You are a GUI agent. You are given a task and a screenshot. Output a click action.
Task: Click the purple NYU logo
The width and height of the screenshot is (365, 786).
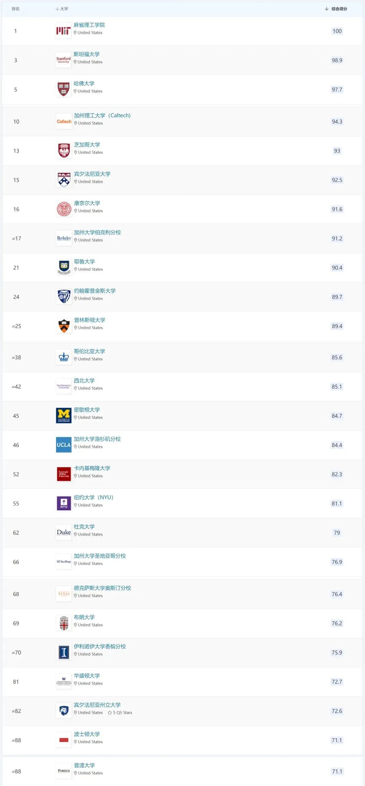coord(64,503)
